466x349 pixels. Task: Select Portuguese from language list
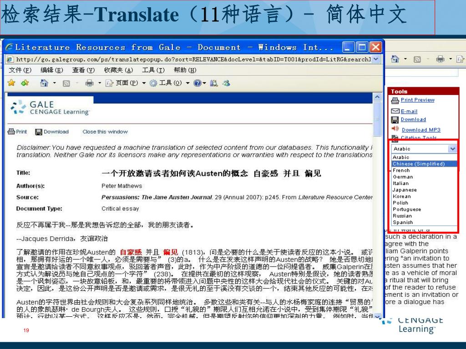pos(425,209)
